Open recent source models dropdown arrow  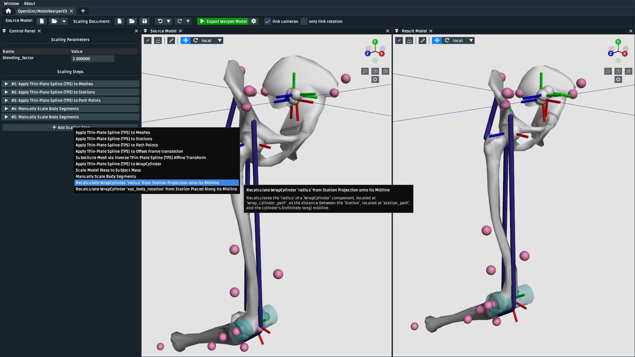pos(64,21)
